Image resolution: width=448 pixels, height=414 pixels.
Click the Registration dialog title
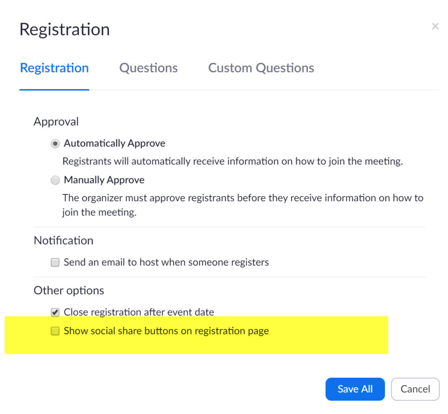[x=64, y=29]
